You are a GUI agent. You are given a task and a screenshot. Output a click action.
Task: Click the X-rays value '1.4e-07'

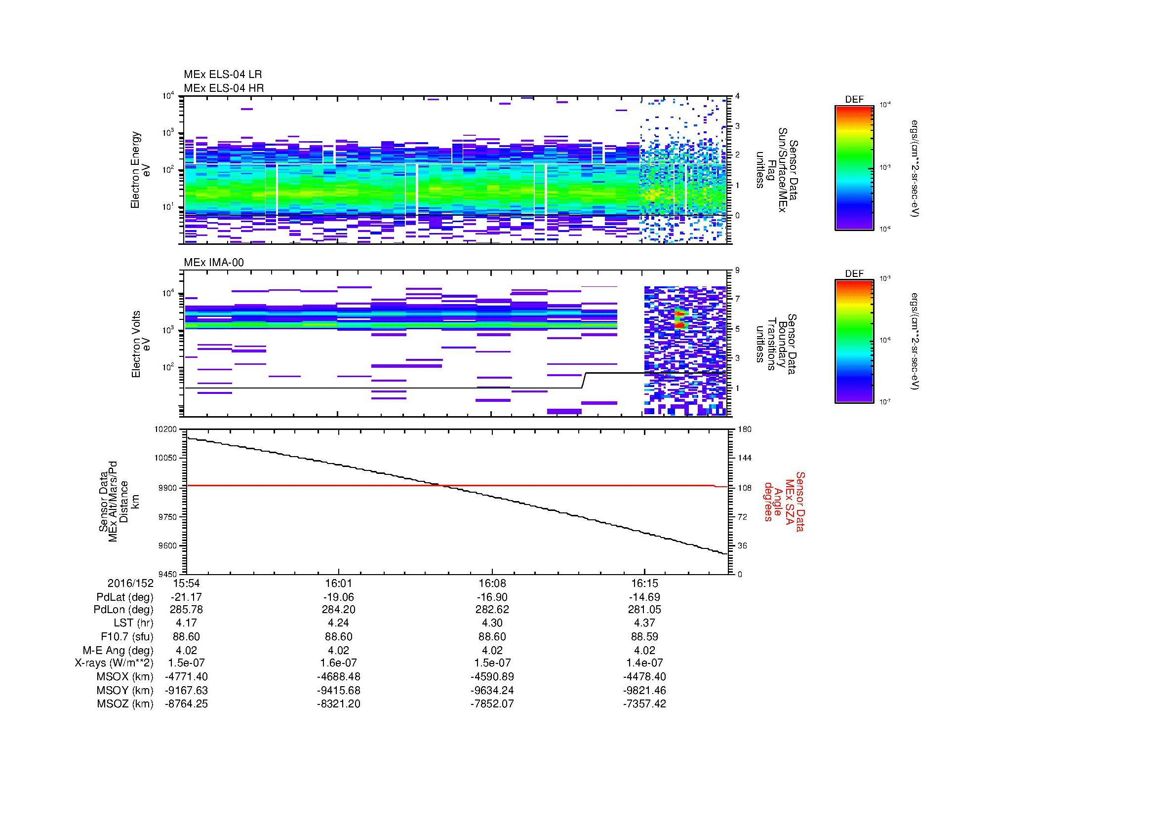[644, 663]
